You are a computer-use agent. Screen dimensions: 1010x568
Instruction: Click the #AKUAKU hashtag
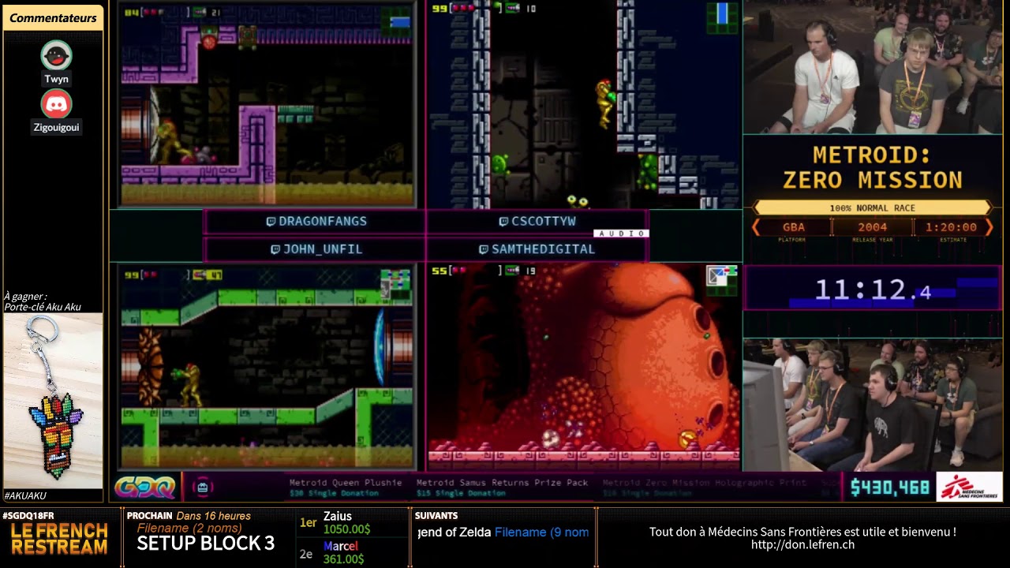[25, 495]
